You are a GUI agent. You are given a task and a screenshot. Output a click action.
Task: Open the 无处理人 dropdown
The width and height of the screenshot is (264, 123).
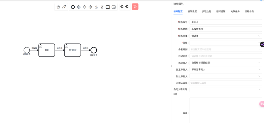pos(226,63)
